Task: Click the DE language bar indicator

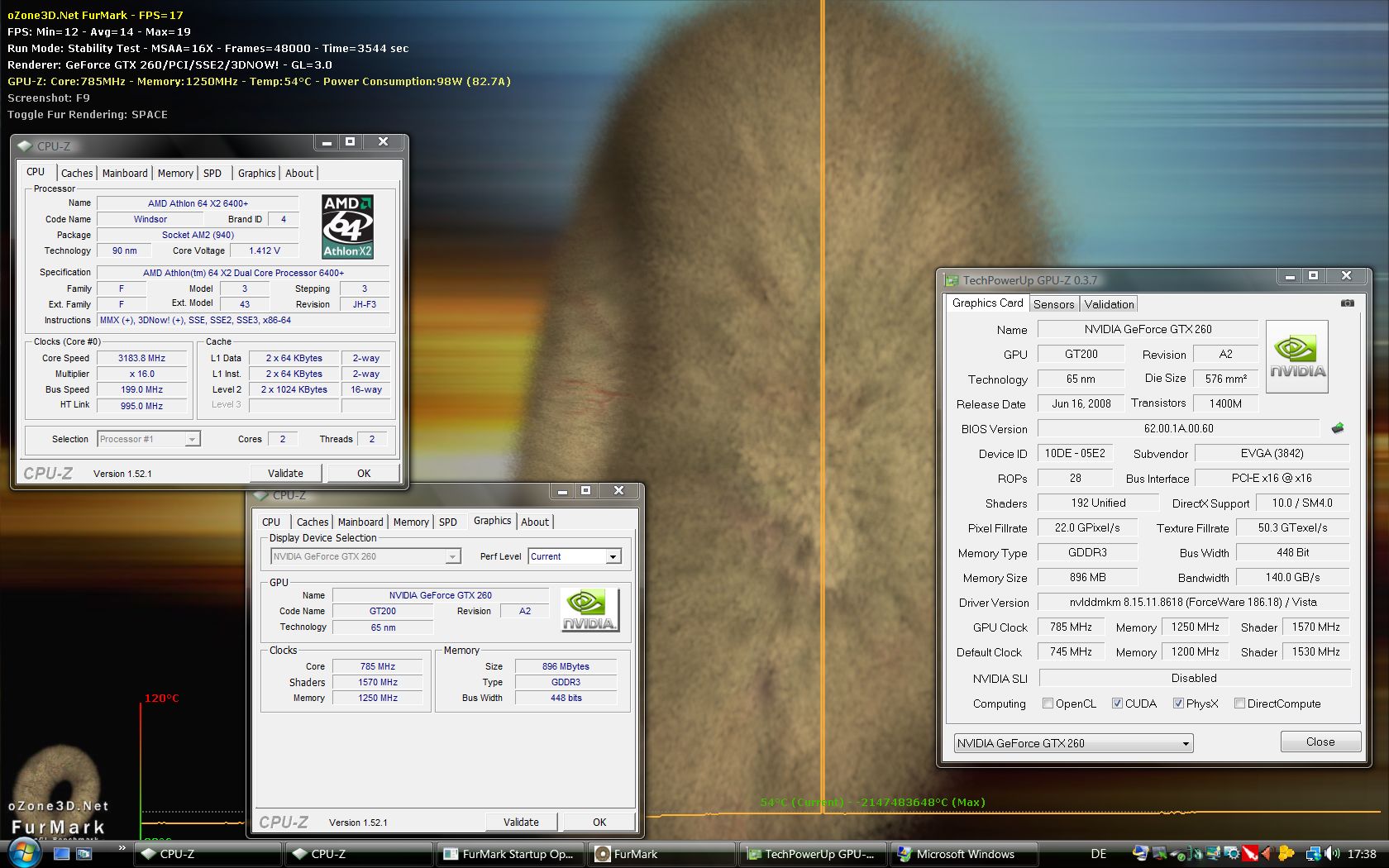Action: pos(1099,854)
